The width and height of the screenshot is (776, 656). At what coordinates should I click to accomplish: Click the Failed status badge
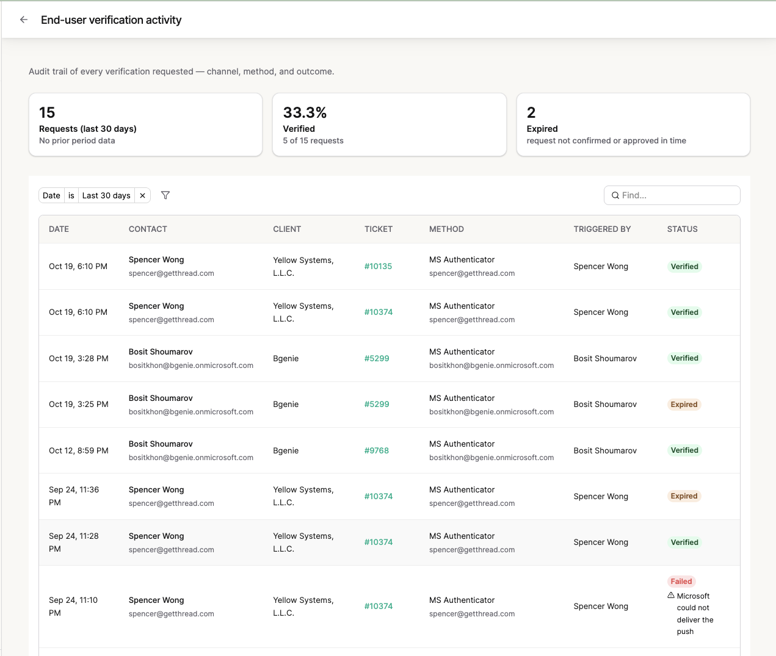pos(681,582)
